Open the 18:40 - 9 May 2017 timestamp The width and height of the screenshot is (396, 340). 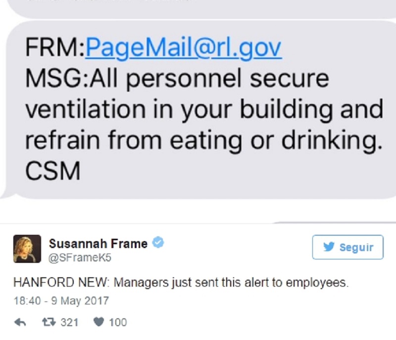click(60, 300)
